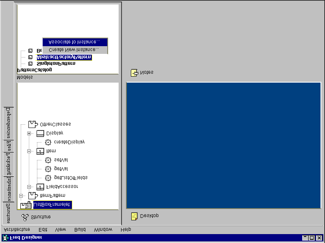Click the Display class icon
The image size is (325, 243).
click(x=40, y=134)
